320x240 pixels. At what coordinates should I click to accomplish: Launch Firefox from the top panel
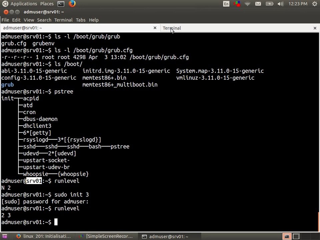coord(72,4)
